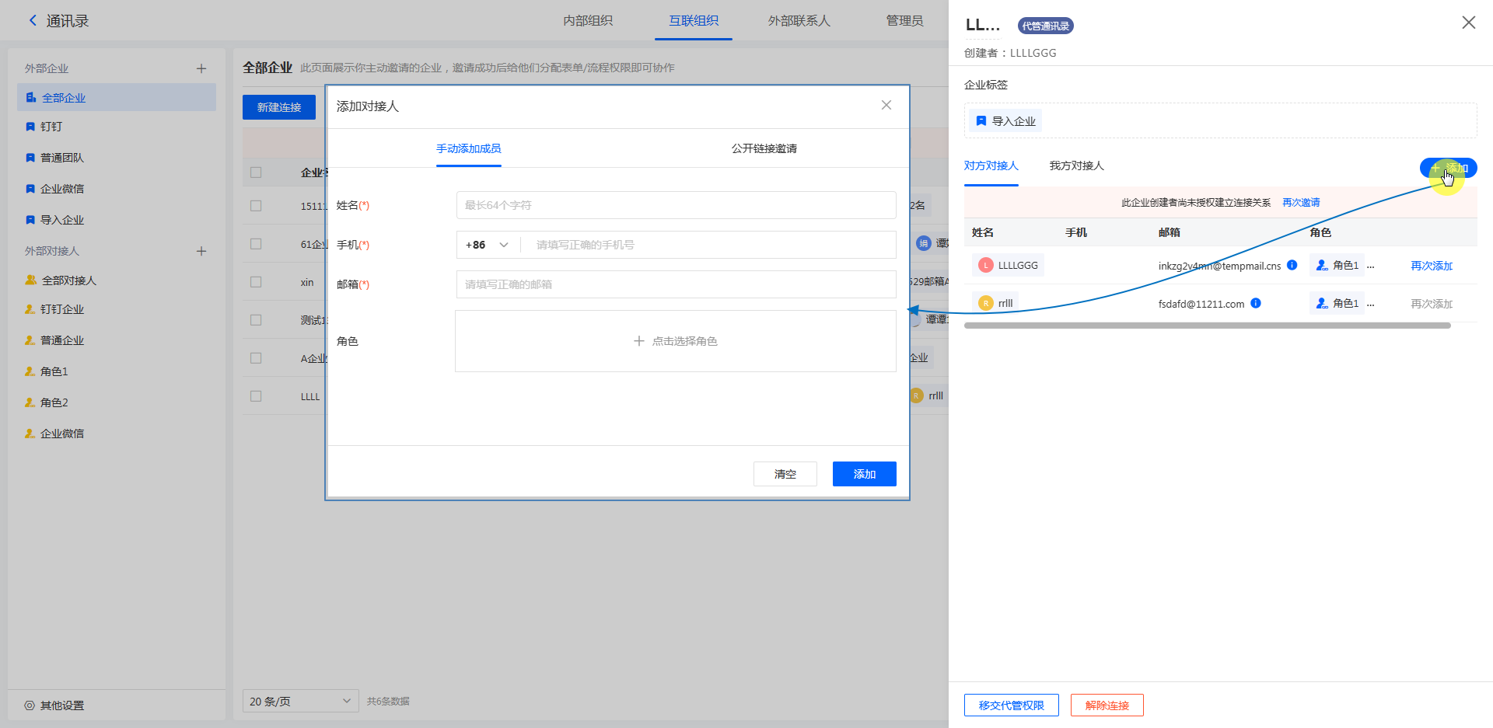
Task: Click the blue 添加 submit button in dialog
Action: 864,474
